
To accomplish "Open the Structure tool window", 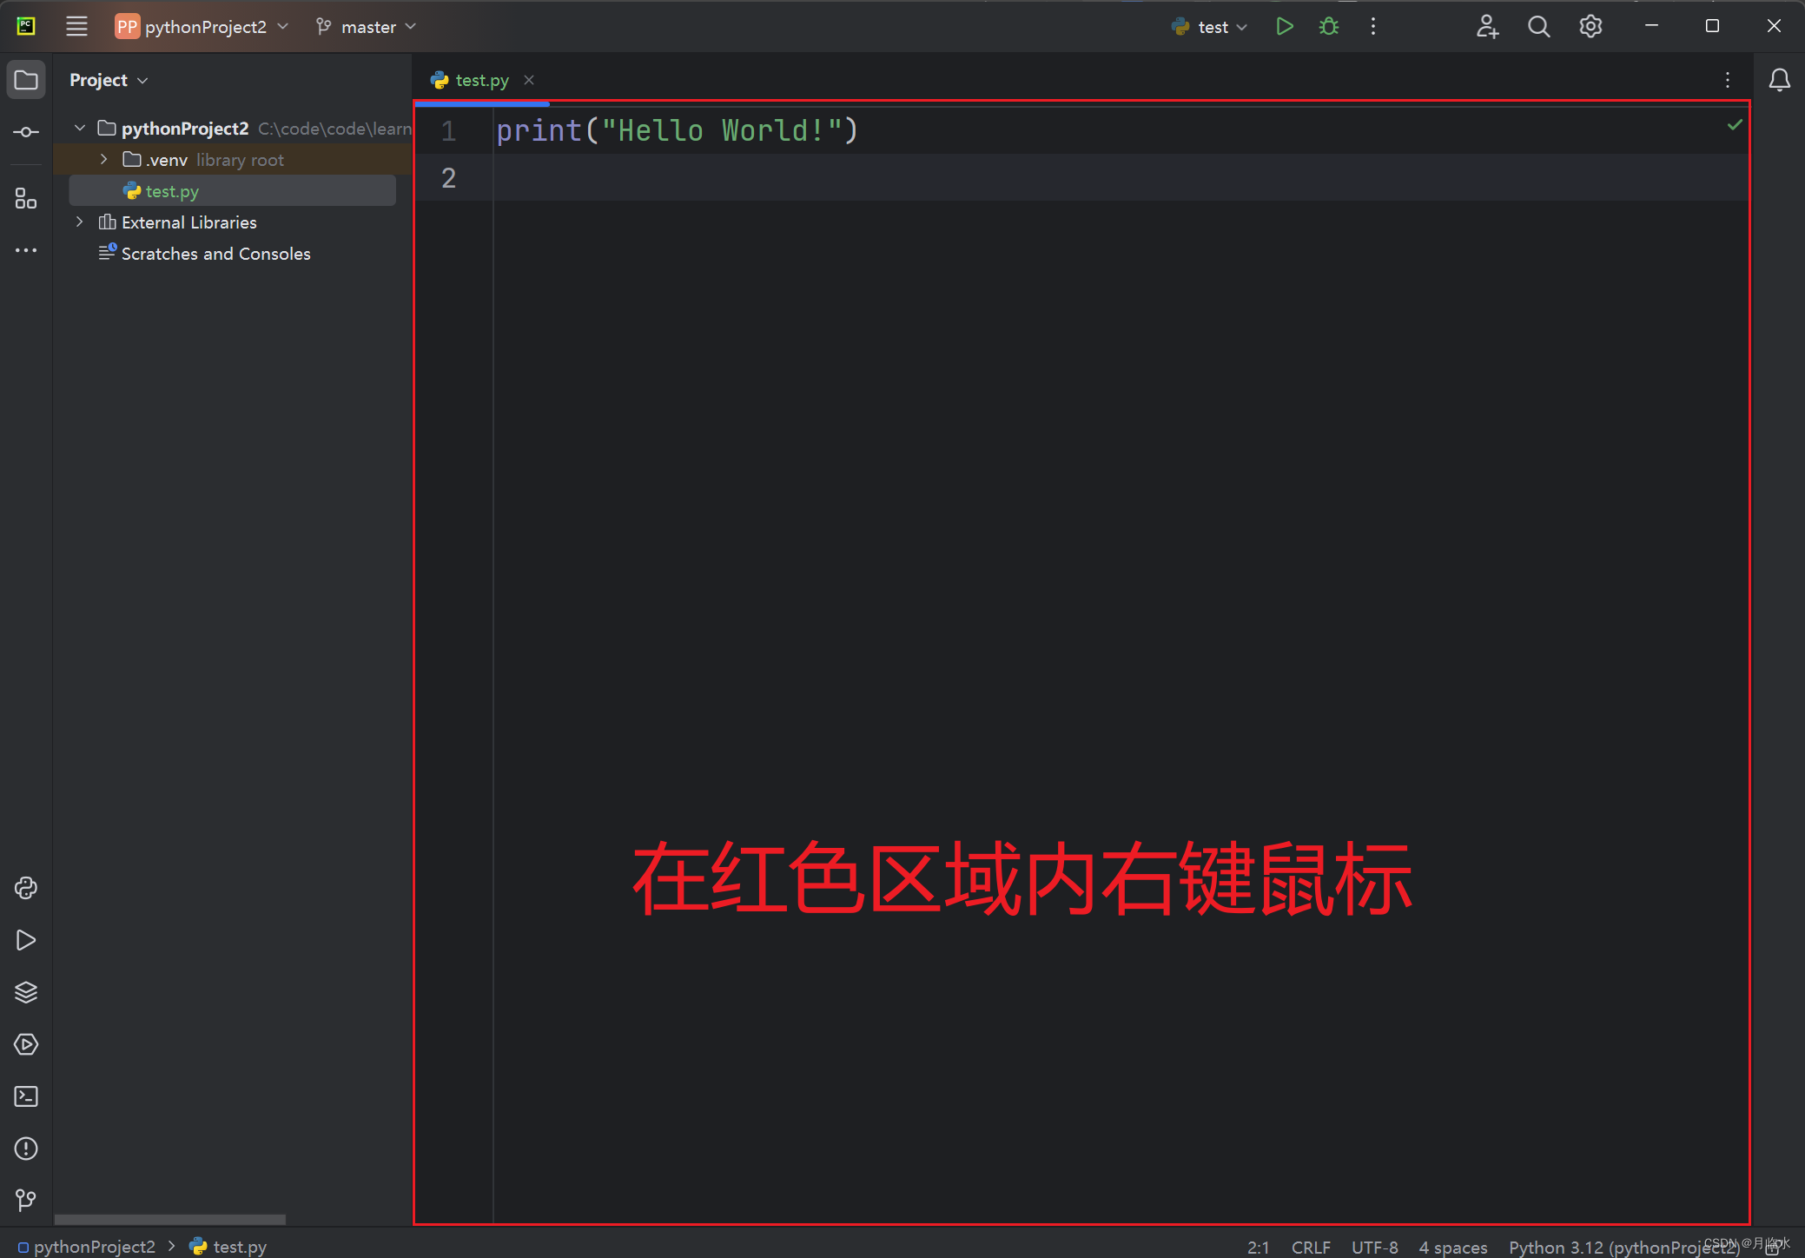I will 26,199.
